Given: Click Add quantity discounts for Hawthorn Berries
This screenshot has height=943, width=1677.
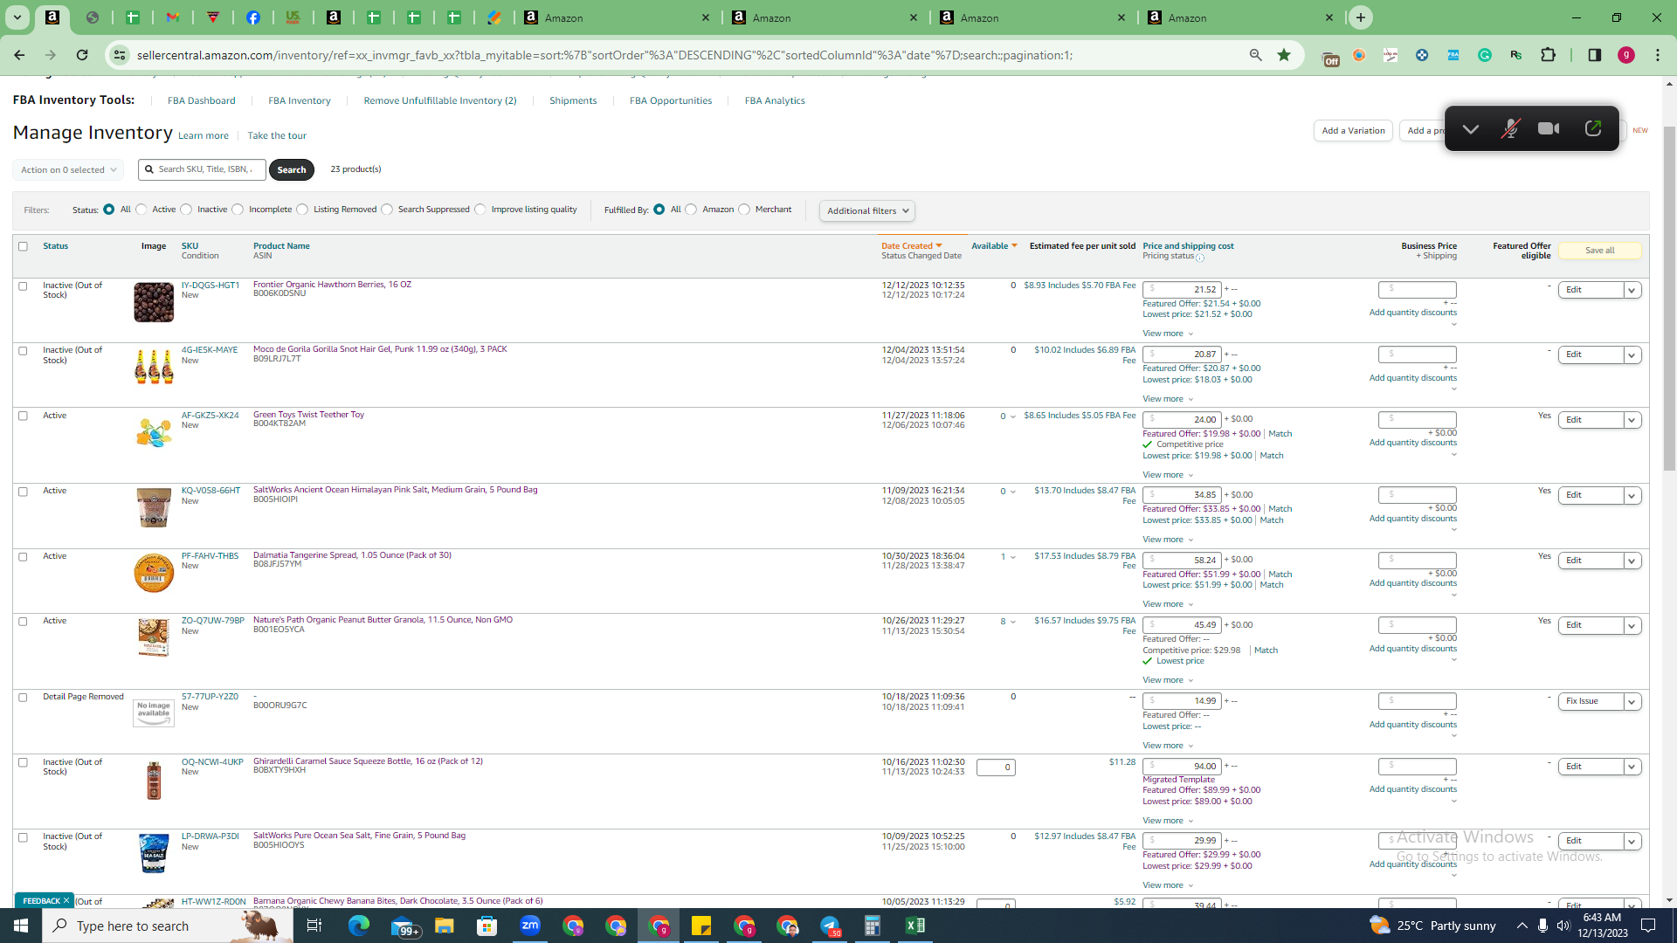Looking at the screenshot, I should click(1412, 313).
